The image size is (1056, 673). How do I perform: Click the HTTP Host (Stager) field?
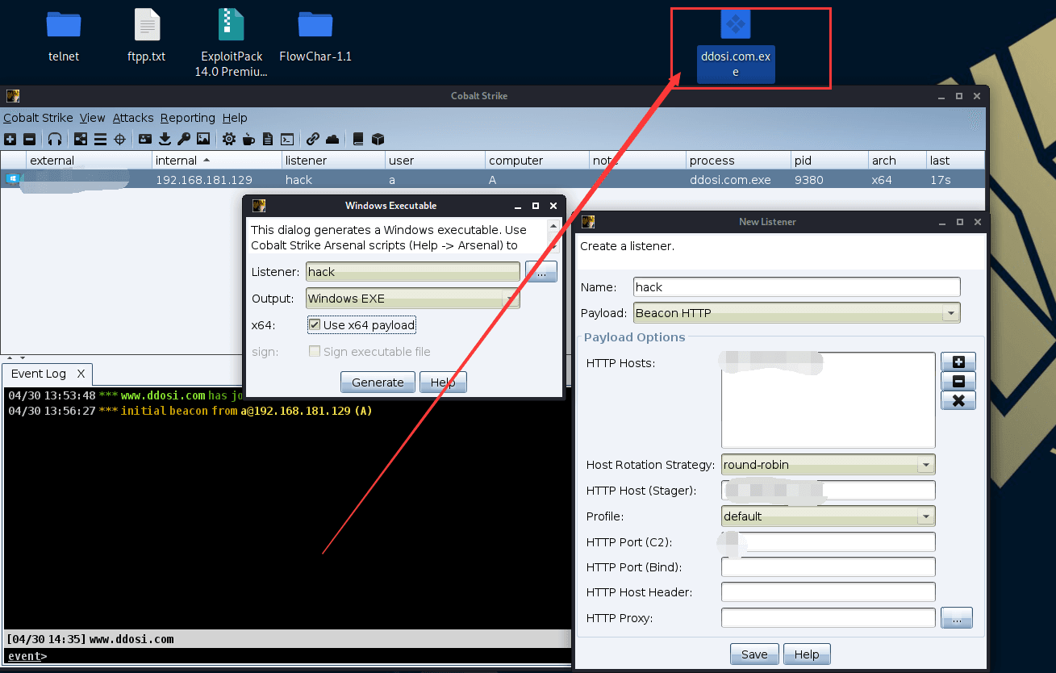[x=828, y=491]
